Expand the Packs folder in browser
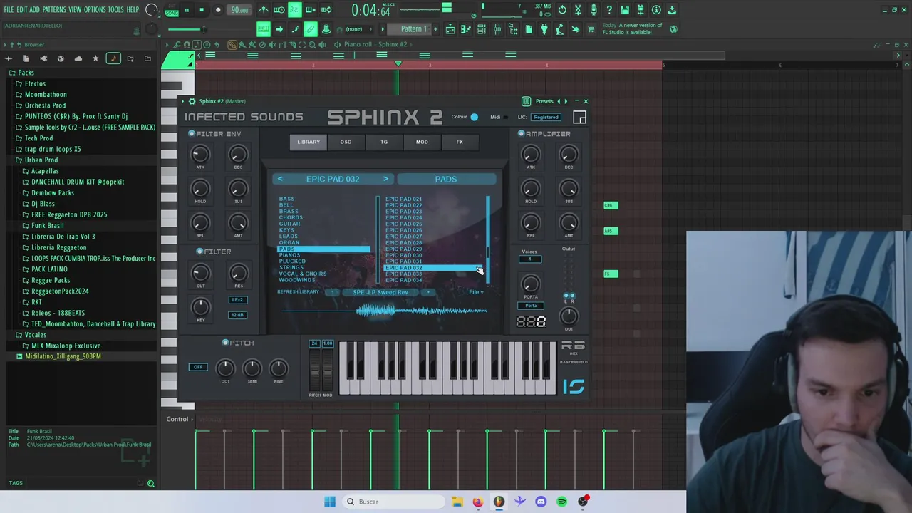 [21, 73]
